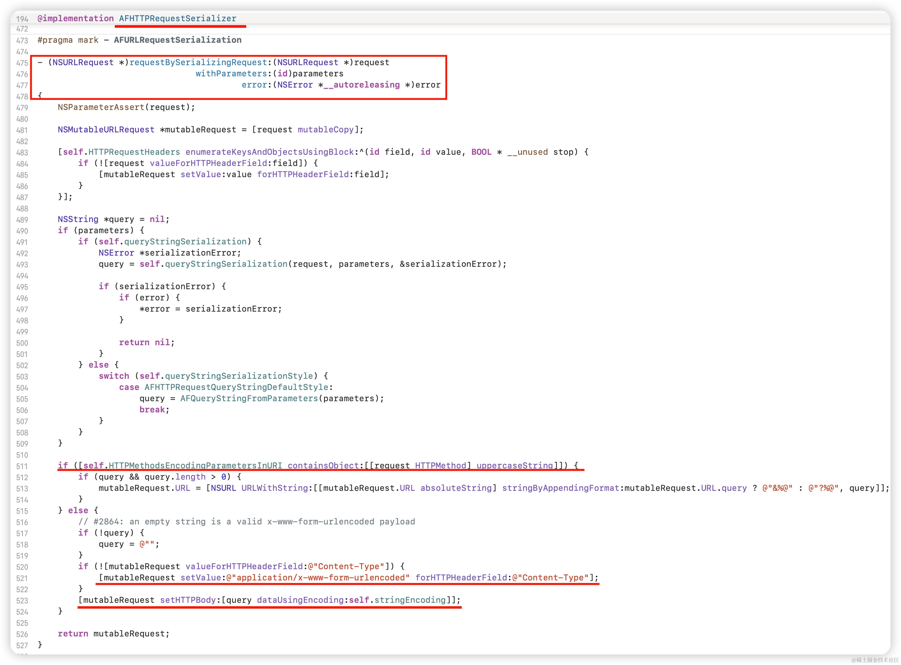Click the NSParameterAssert macro call
The height and width of the screenshot is (665, 901).
click(x=101, y=107)
